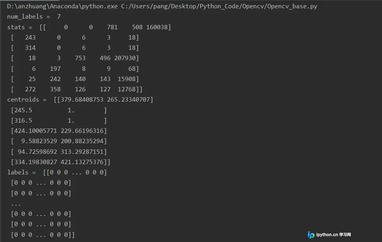This screenshot has height=242, width=382.
Task: Click the stats value 143
Action: point(105,79)
